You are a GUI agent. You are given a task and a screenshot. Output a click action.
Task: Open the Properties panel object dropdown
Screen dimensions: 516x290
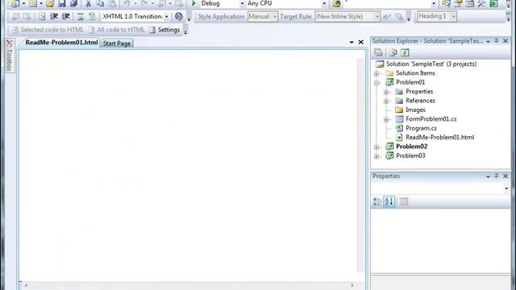coord(506,188)
